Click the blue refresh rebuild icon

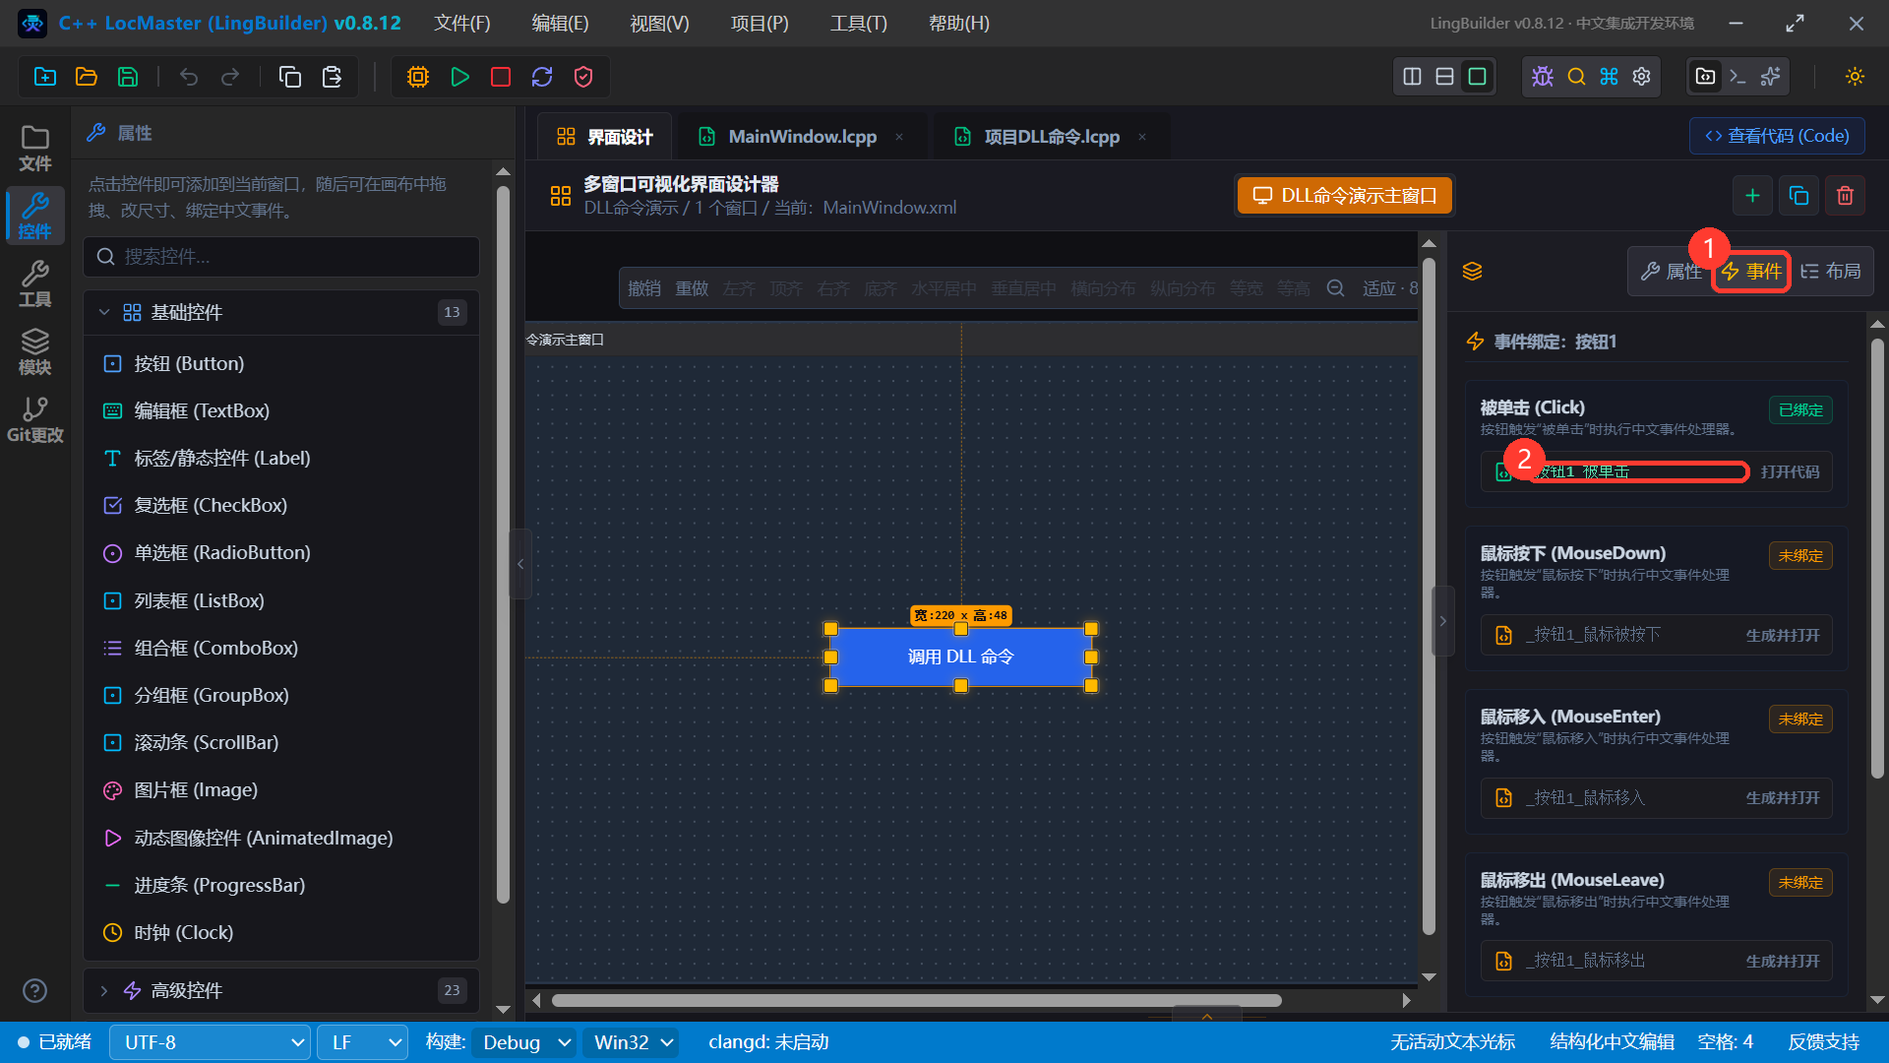(x=542, y=77)
